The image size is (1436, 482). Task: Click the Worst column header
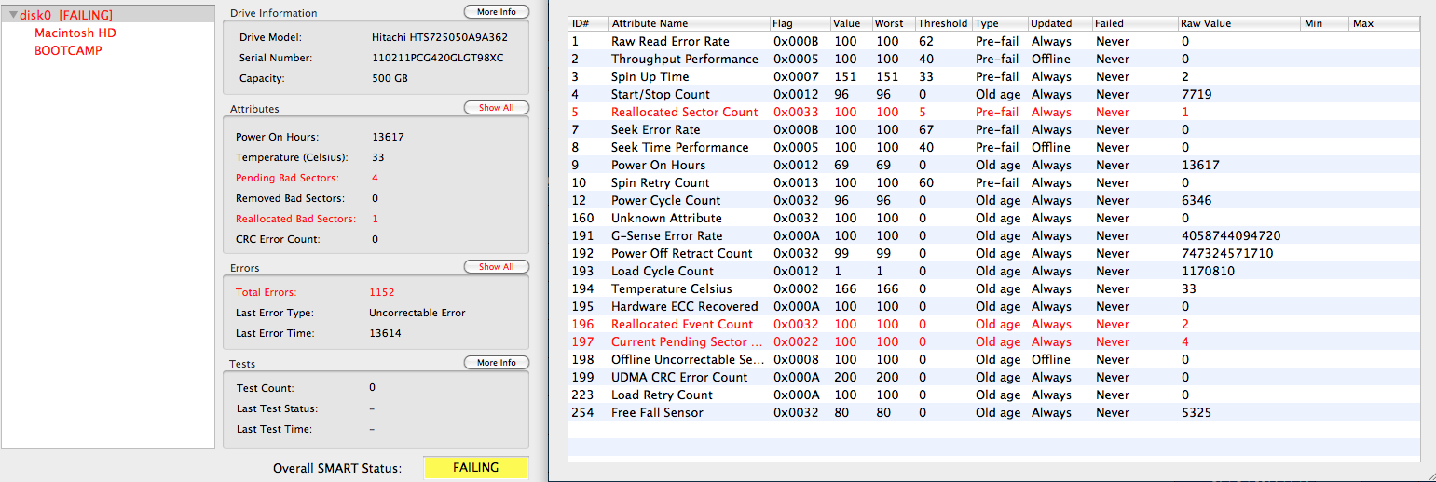891,23
